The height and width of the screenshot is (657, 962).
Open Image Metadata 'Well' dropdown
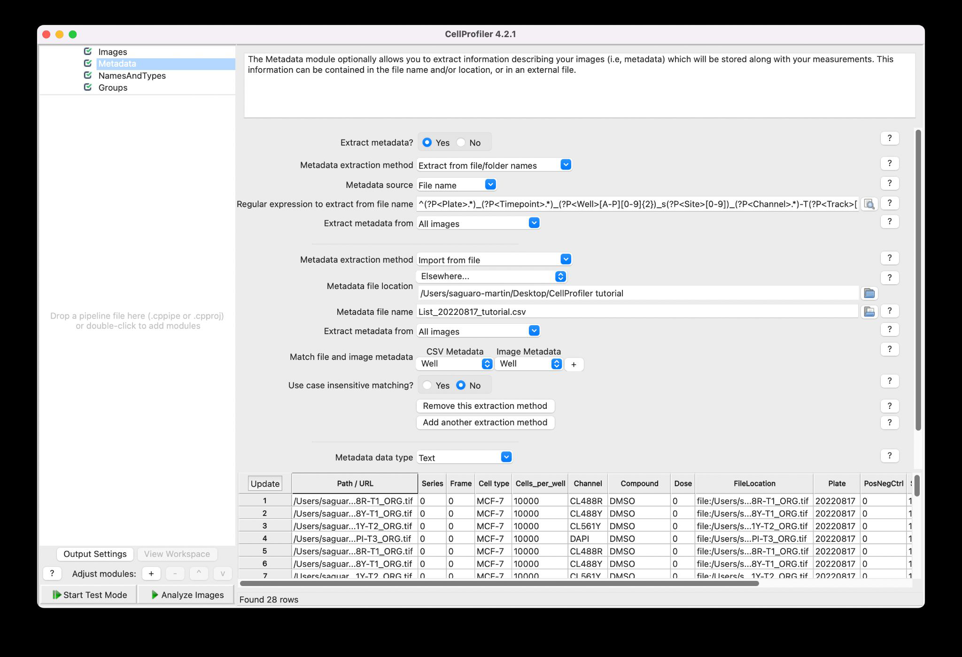pos(529,364)
